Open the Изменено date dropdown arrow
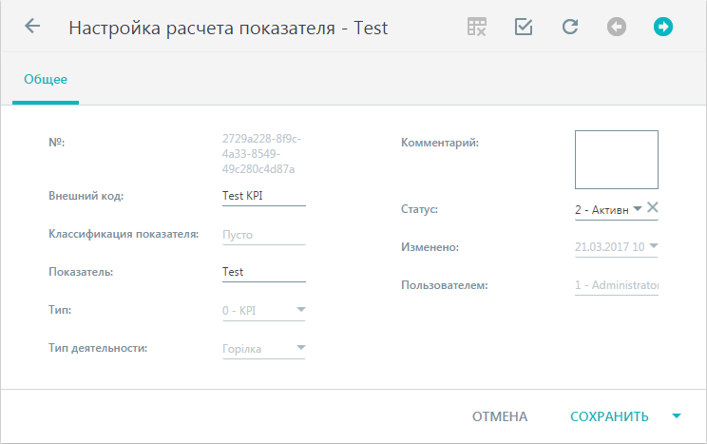The height and width of the screenshot is (444, 707). tap(654, 246)
